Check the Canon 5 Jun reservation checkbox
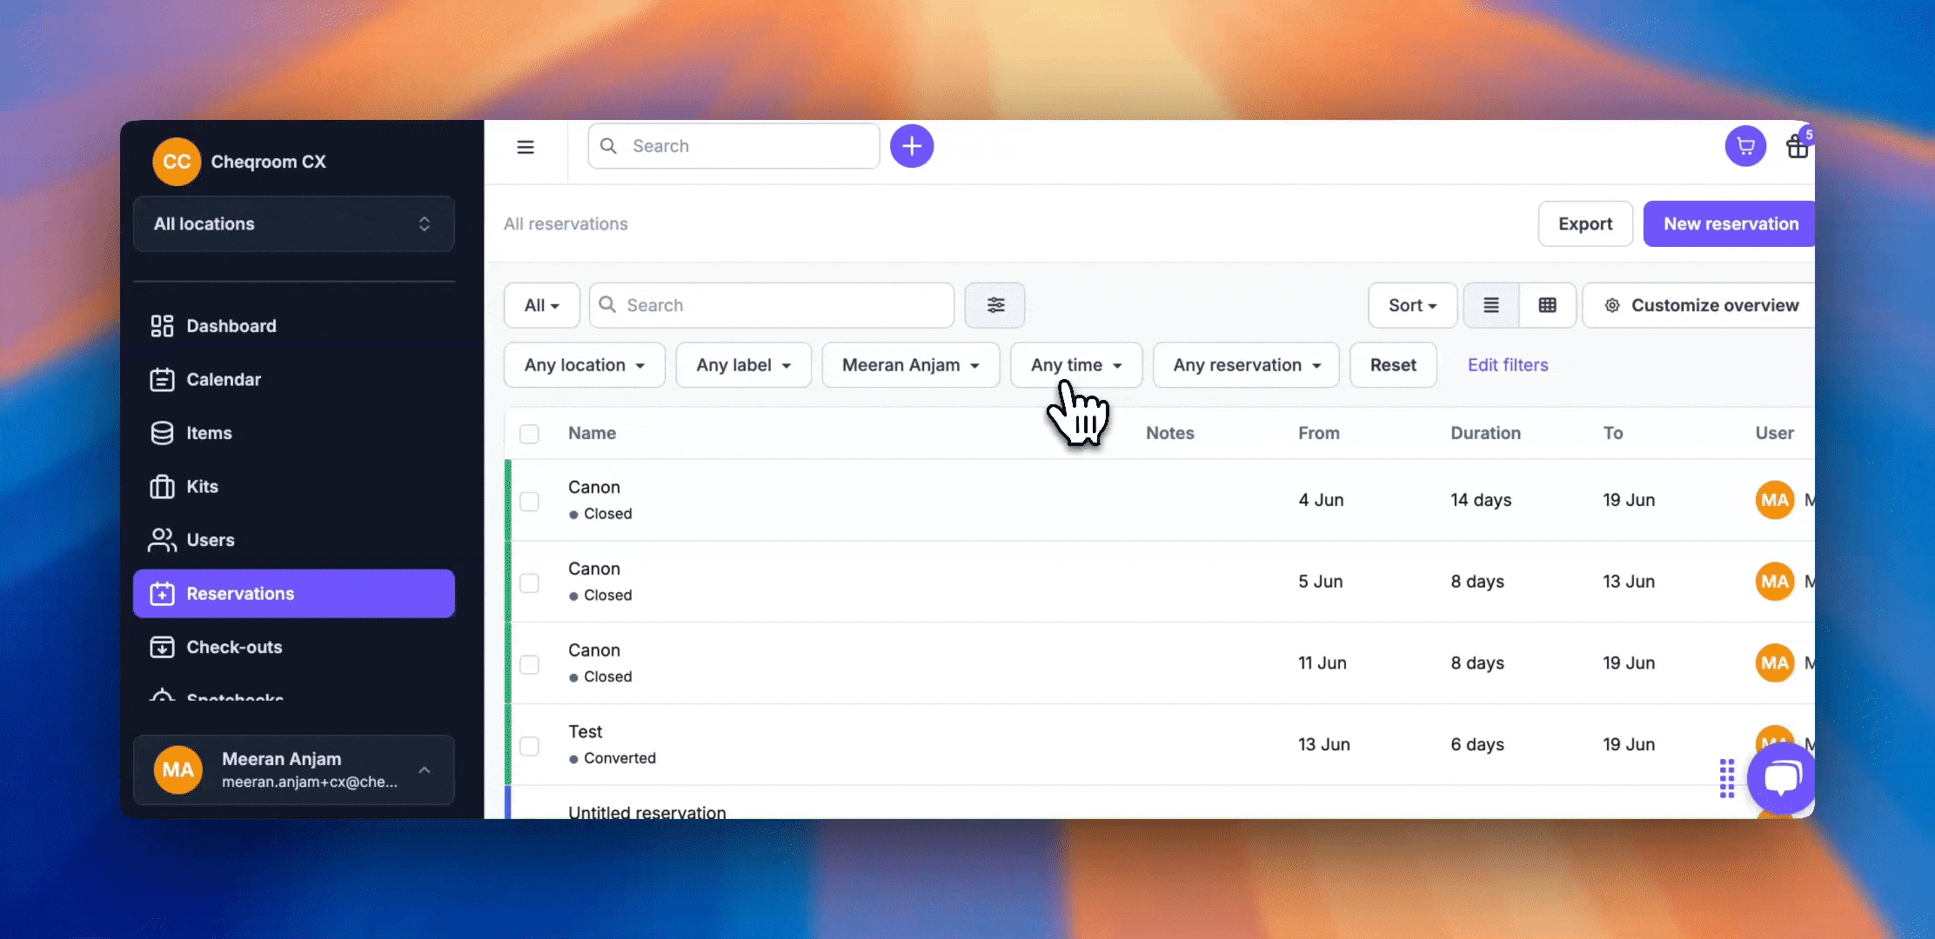The image size is (1935, 939). pos(529,583)
